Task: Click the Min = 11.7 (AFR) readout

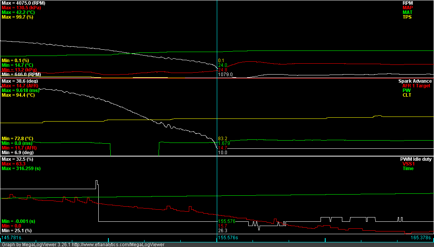Action: 19,148
